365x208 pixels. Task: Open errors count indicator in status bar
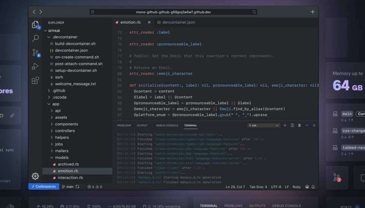[91, 187]
